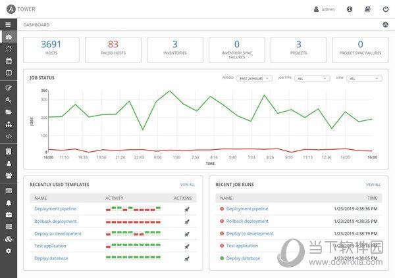Open Credential Types card icon in sidebar
Screen dimensions: 395x278
pyautogui.click(x=9, y=191)
